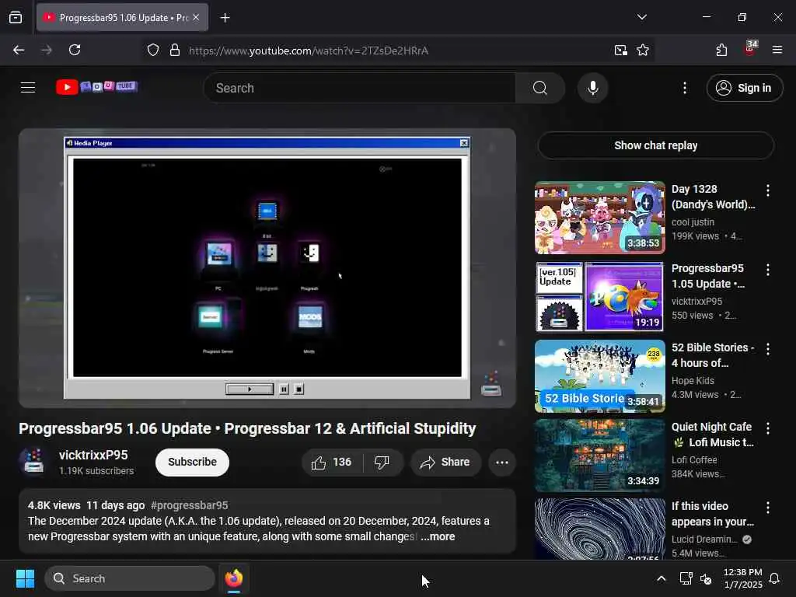Click the taskbar Search box
The image size is (796, 597).
[130, 578]
